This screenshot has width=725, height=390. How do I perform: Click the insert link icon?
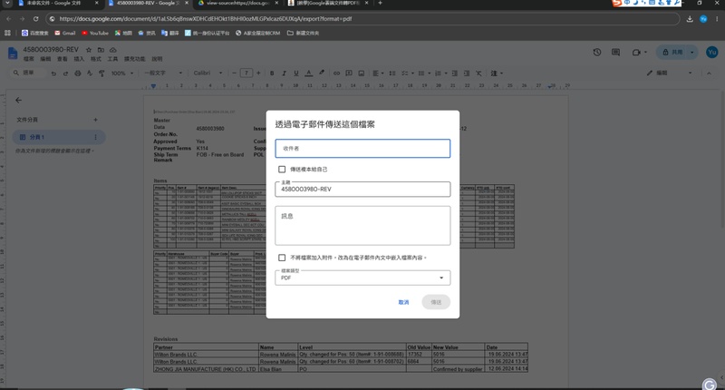336,73
